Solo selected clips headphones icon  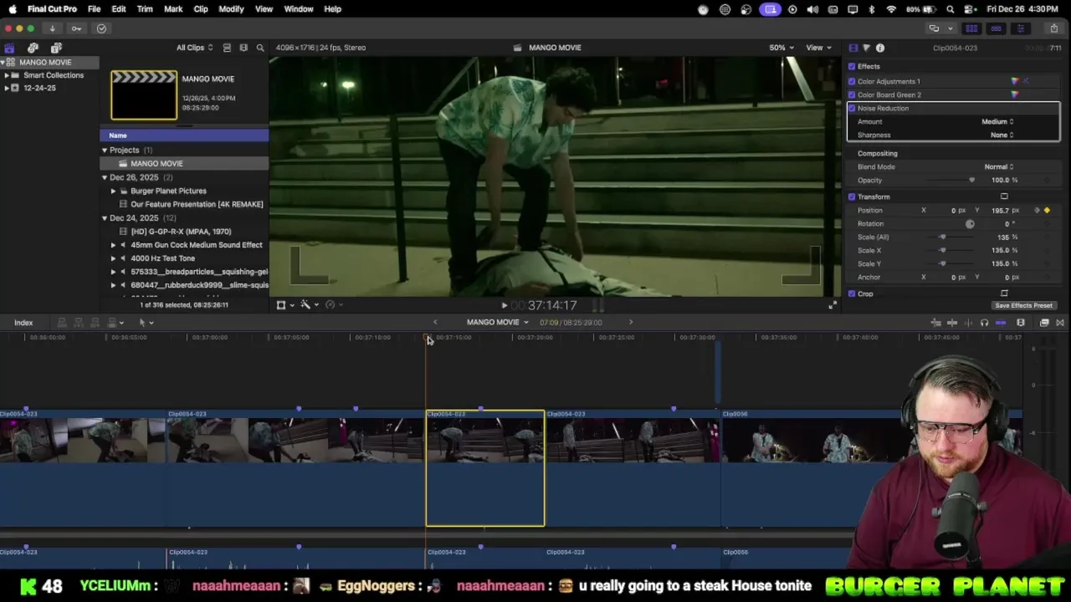(984, 323)
